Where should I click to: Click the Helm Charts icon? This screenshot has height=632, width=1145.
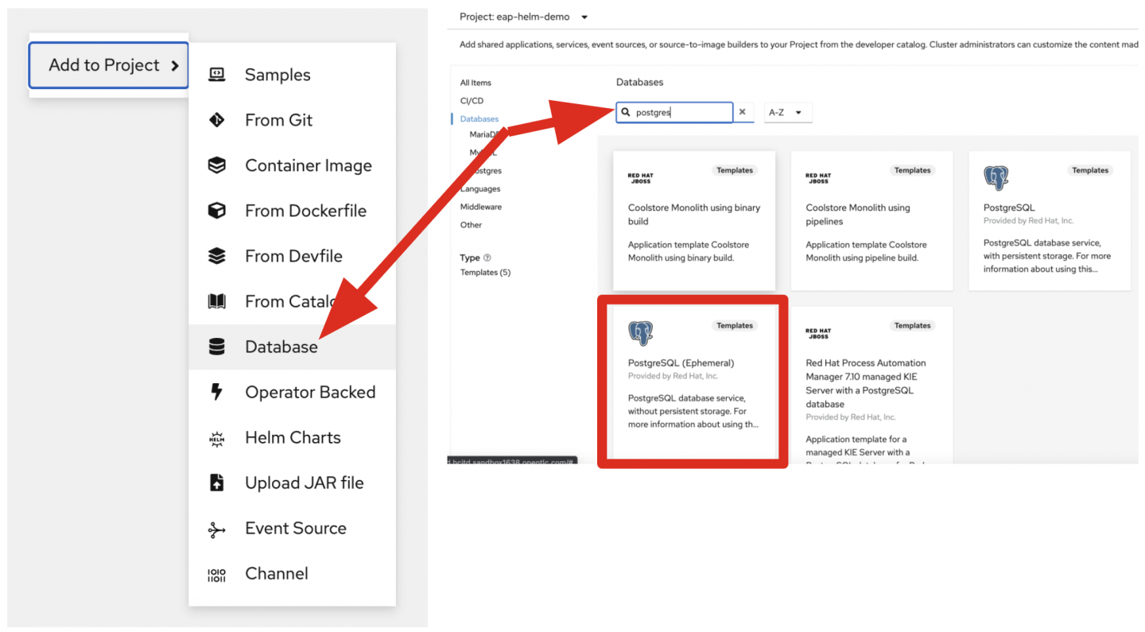click(216, 437)
